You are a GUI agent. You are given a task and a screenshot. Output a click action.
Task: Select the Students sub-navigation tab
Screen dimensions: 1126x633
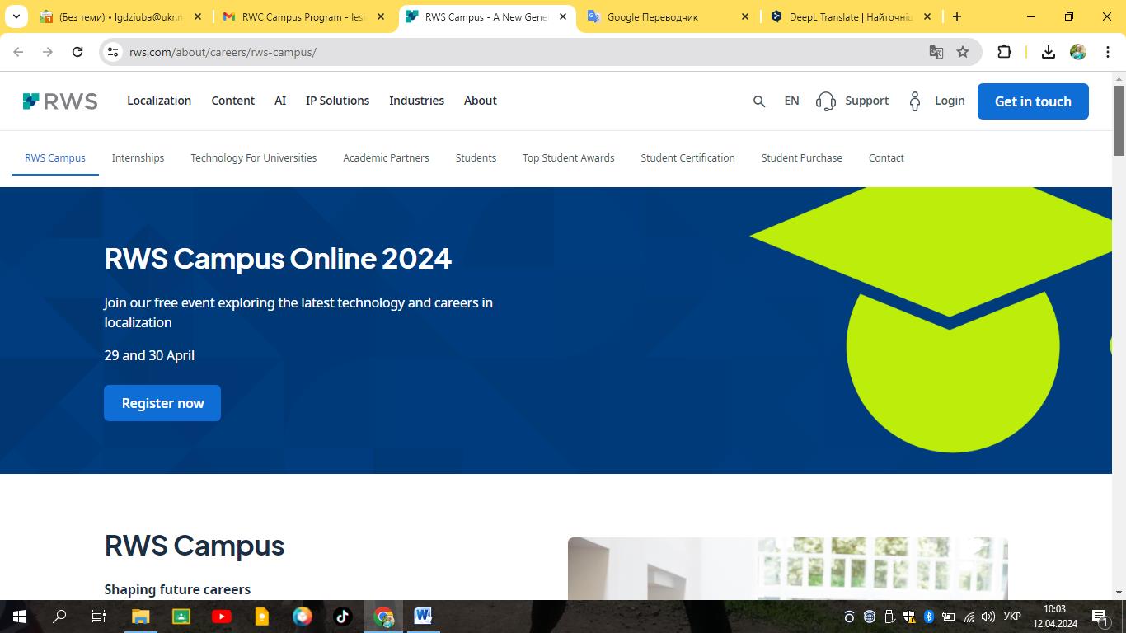(x=476, y=157)
